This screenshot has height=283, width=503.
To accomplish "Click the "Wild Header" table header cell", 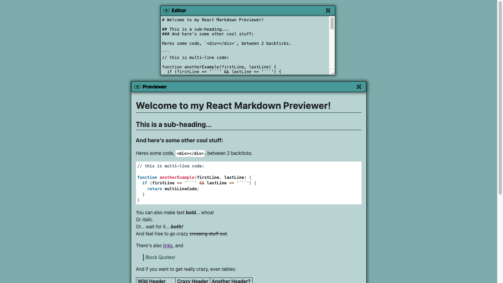I will coord(156,281).
